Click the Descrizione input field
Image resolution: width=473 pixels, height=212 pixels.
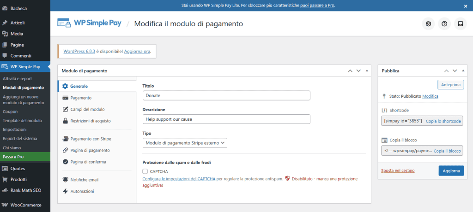click(x=226, y=119)
